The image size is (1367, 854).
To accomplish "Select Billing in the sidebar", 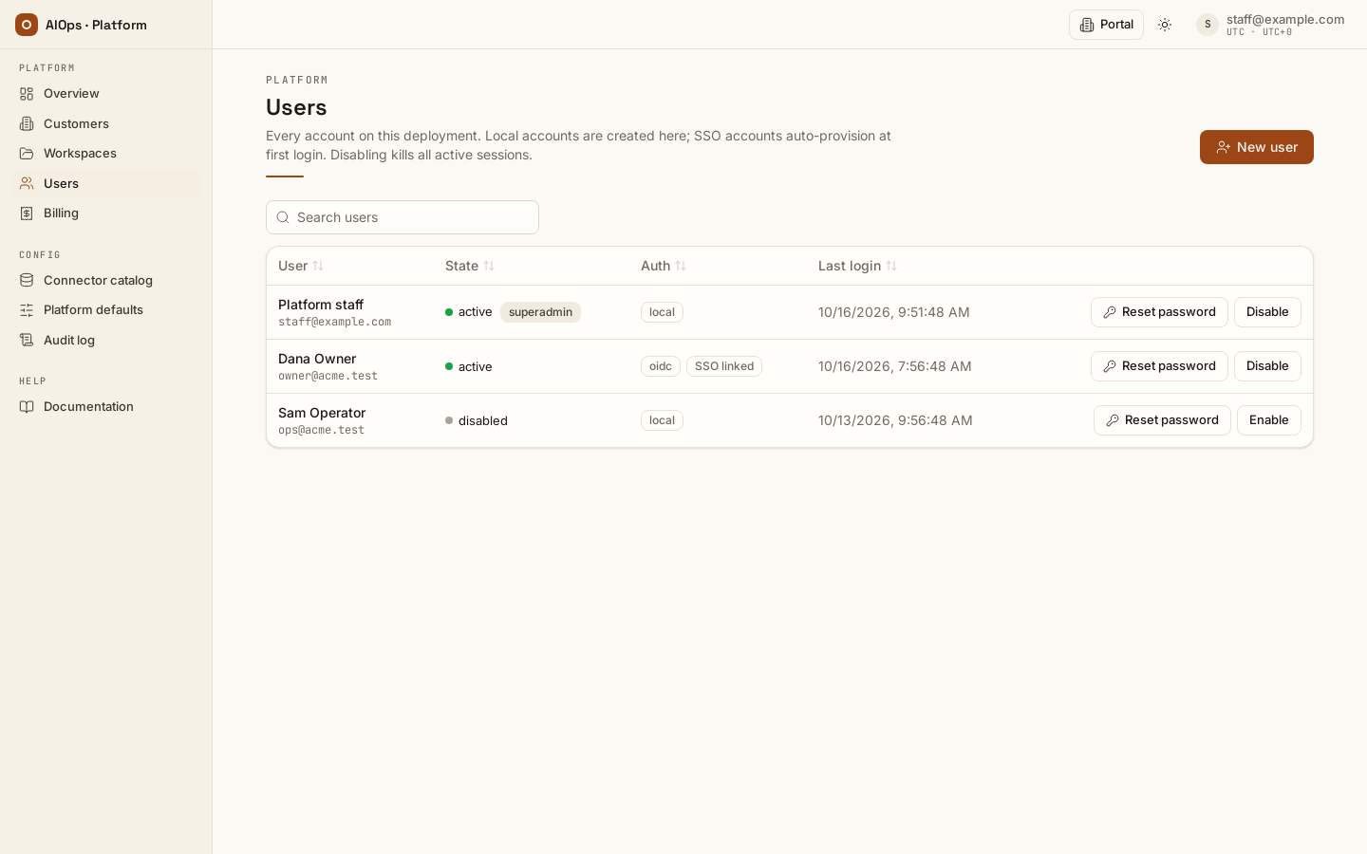I will (x=106, y=213).
